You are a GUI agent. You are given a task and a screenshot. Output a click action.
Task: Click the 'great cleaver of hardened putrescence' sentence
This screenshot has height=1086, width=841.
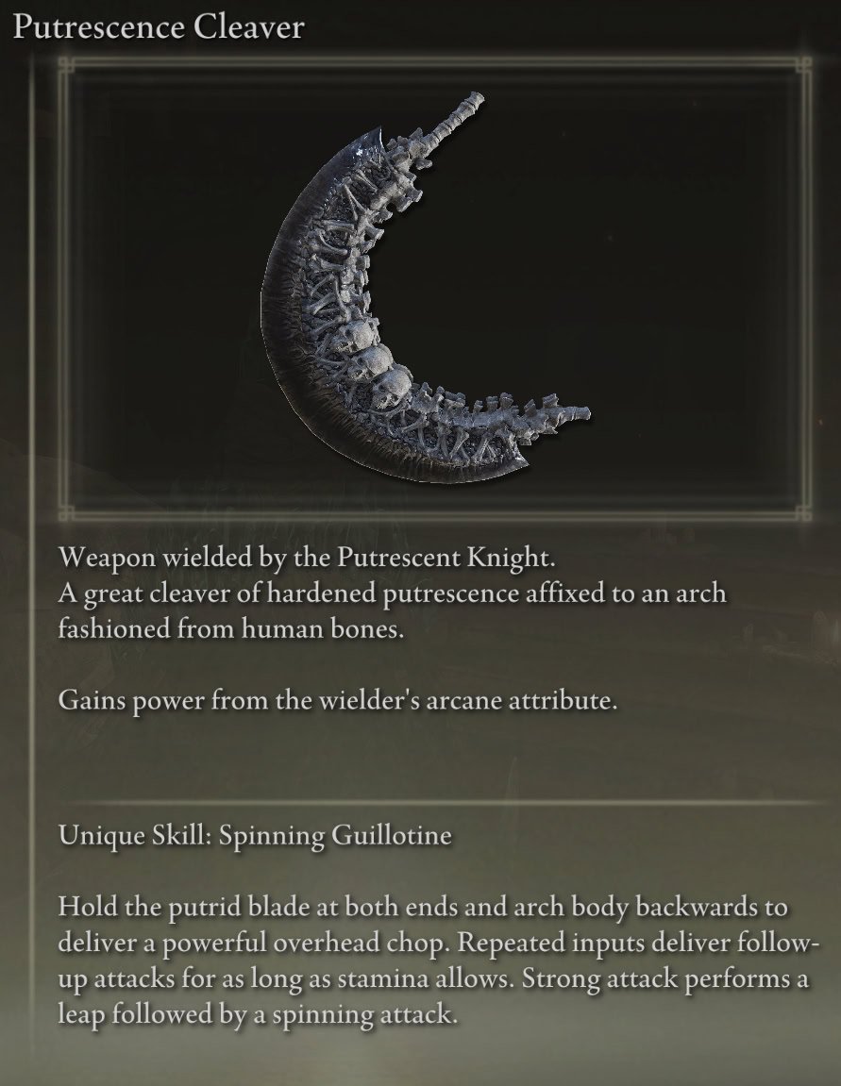(392, 593)
